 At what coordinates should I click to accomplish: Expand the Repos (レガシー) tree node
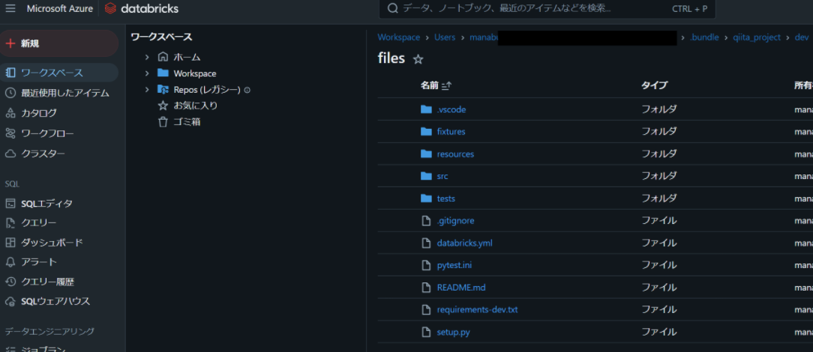147,90
